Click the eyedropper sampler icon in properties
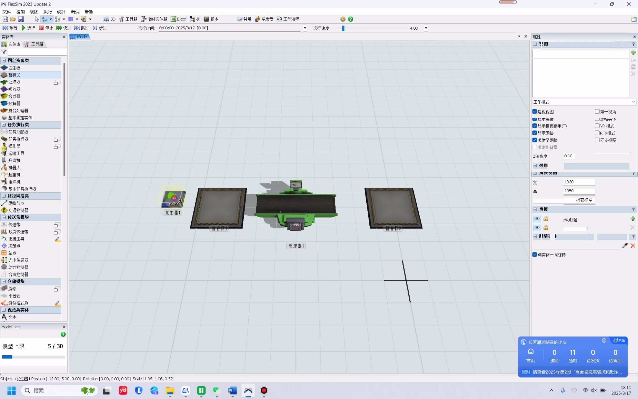Viewport: 638px width, 399px height. [625, 245]
